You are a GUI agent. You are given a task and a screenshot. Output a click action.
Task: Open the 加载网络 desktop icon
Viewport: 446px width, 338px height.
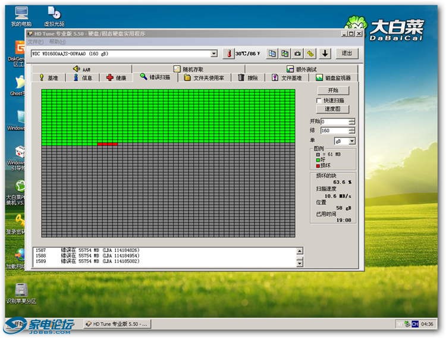16,258
